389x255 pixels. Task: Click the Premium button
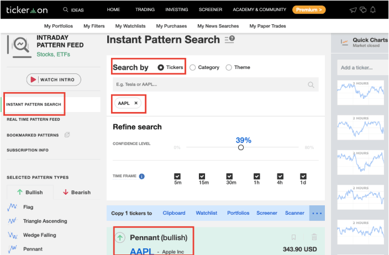point(309,10)
